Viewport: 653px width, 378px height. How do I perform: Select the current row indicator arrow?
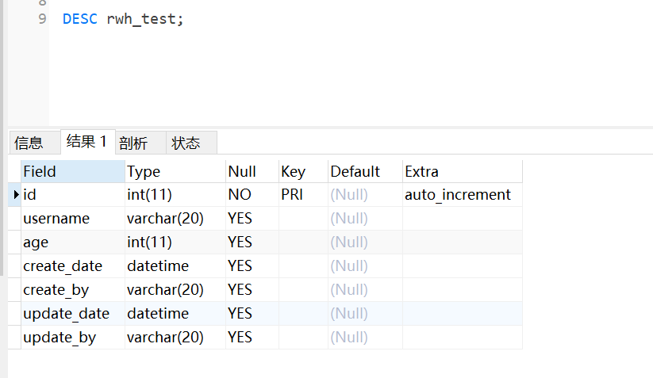pyautogui.click(x=16, y=195)
